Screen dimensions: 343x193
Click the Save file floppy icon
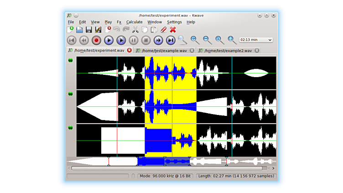[x=88, y=30]
